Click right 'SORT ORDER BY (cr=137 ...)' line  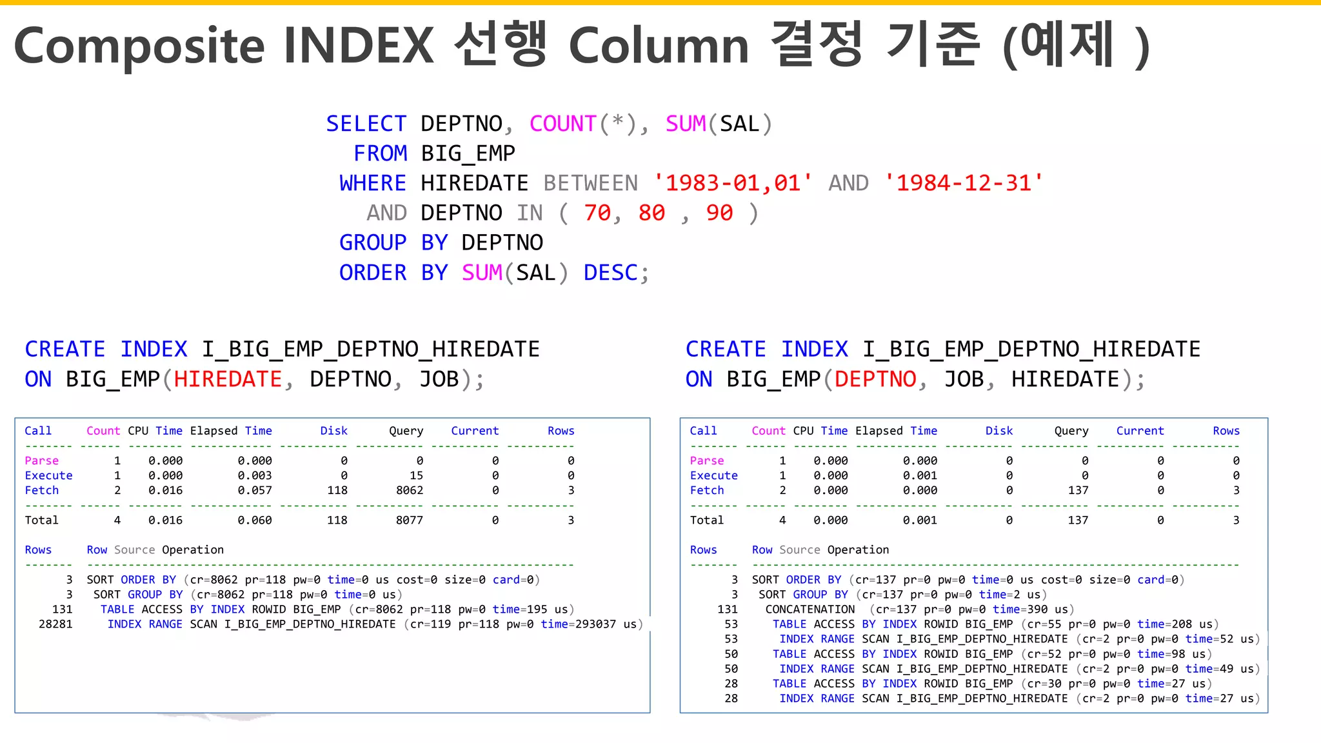tap(968, 580)
